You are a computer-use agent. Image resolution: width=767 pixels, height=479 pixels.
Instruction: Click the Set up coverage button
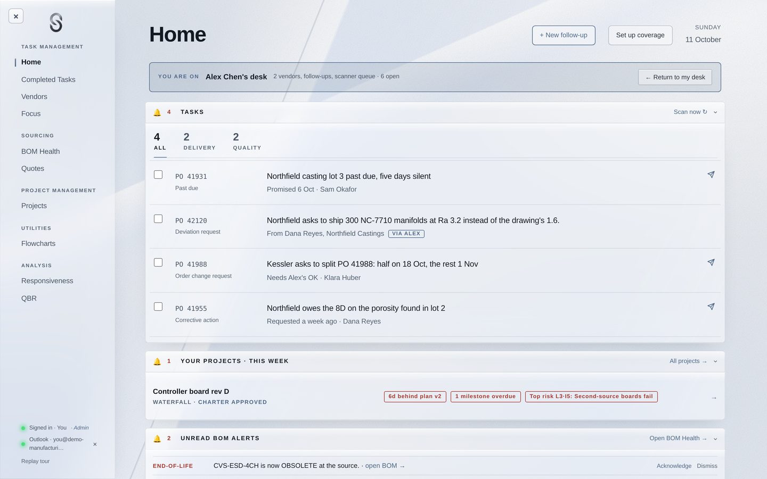pos(640,35)
